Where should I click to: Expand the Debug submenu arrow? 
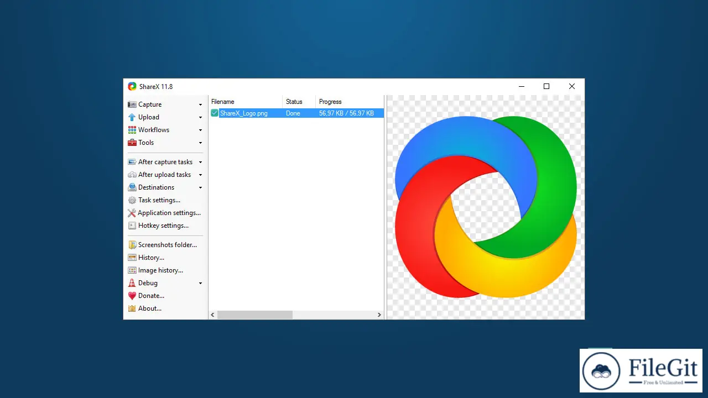click(200, 283)
